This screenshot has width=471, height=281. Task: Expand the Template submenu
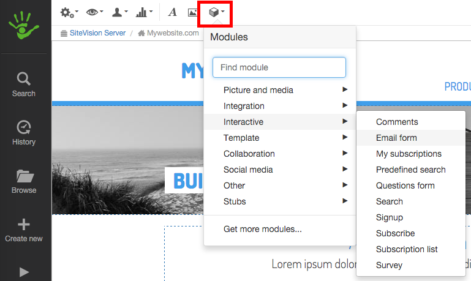coord(280,138)
